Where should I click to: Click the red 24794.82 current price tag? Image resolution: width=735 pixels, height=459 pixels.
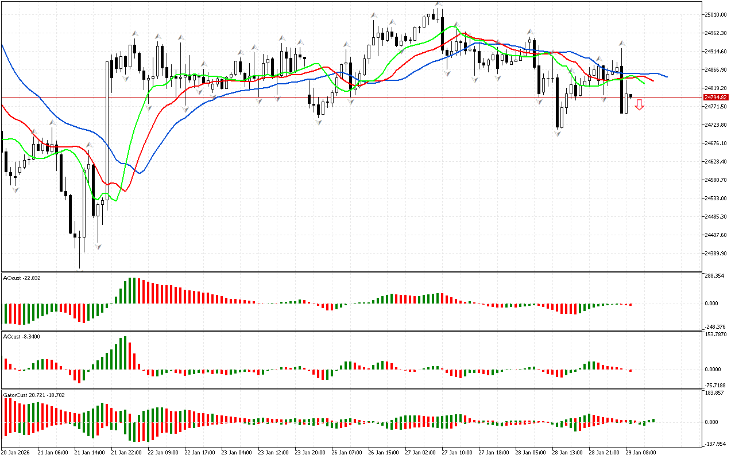[x=715, y=98]
